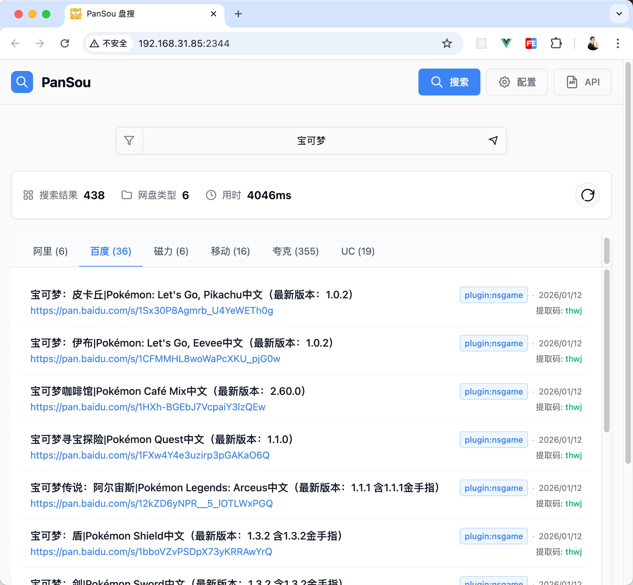Click the 网盘类型 6 stat
Screen dimensions: 633x585
click(155, 195)
